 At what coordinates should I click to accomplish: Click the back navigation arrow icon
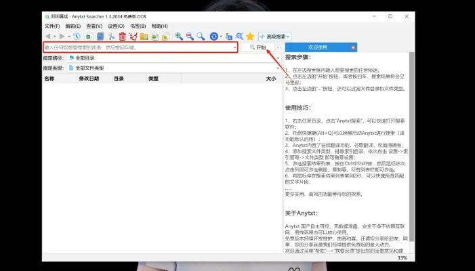pos(47,36)
